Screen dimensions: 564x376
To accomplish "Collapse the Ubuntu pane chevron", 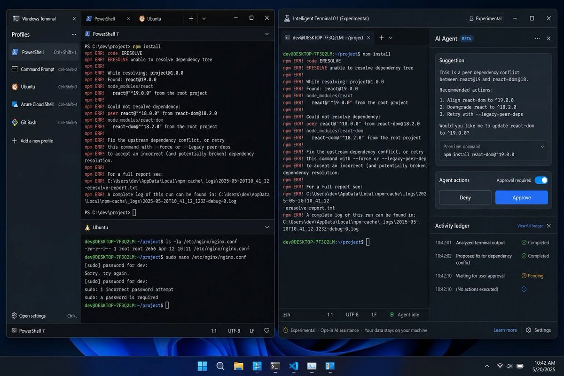I will pyautogui.click(x=267, y=227).
